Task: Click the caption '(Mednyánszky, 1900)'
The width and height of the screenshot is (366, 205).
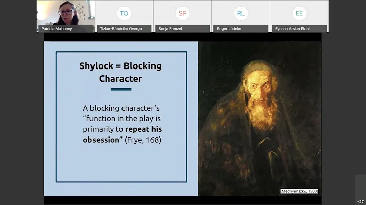Action: [299, 191]
